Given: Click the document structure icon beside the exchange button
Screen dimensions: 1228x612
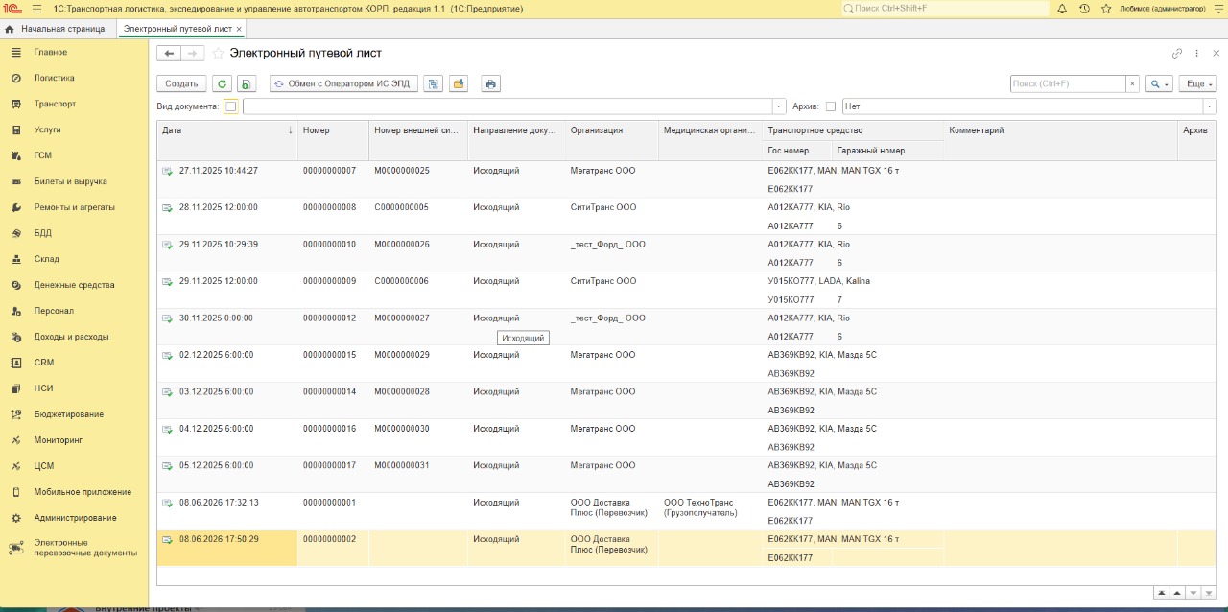Looking at the screenshot, I should click(x=433, y=84).
